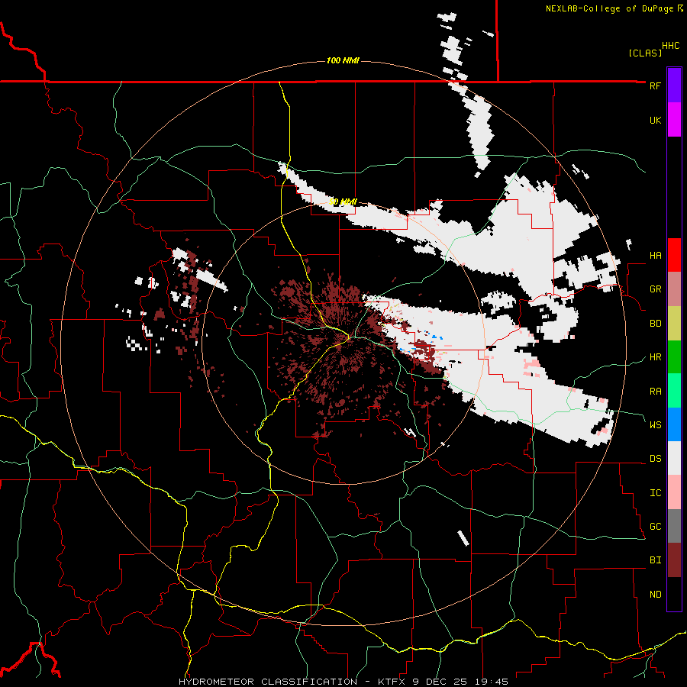
Task: Click the ND legend label
Action: point(655,594)
